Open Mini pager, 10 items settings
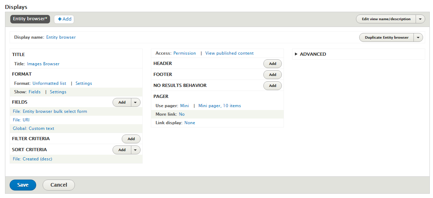This screenshot has width=433, height=198. (x=219, y=106)
